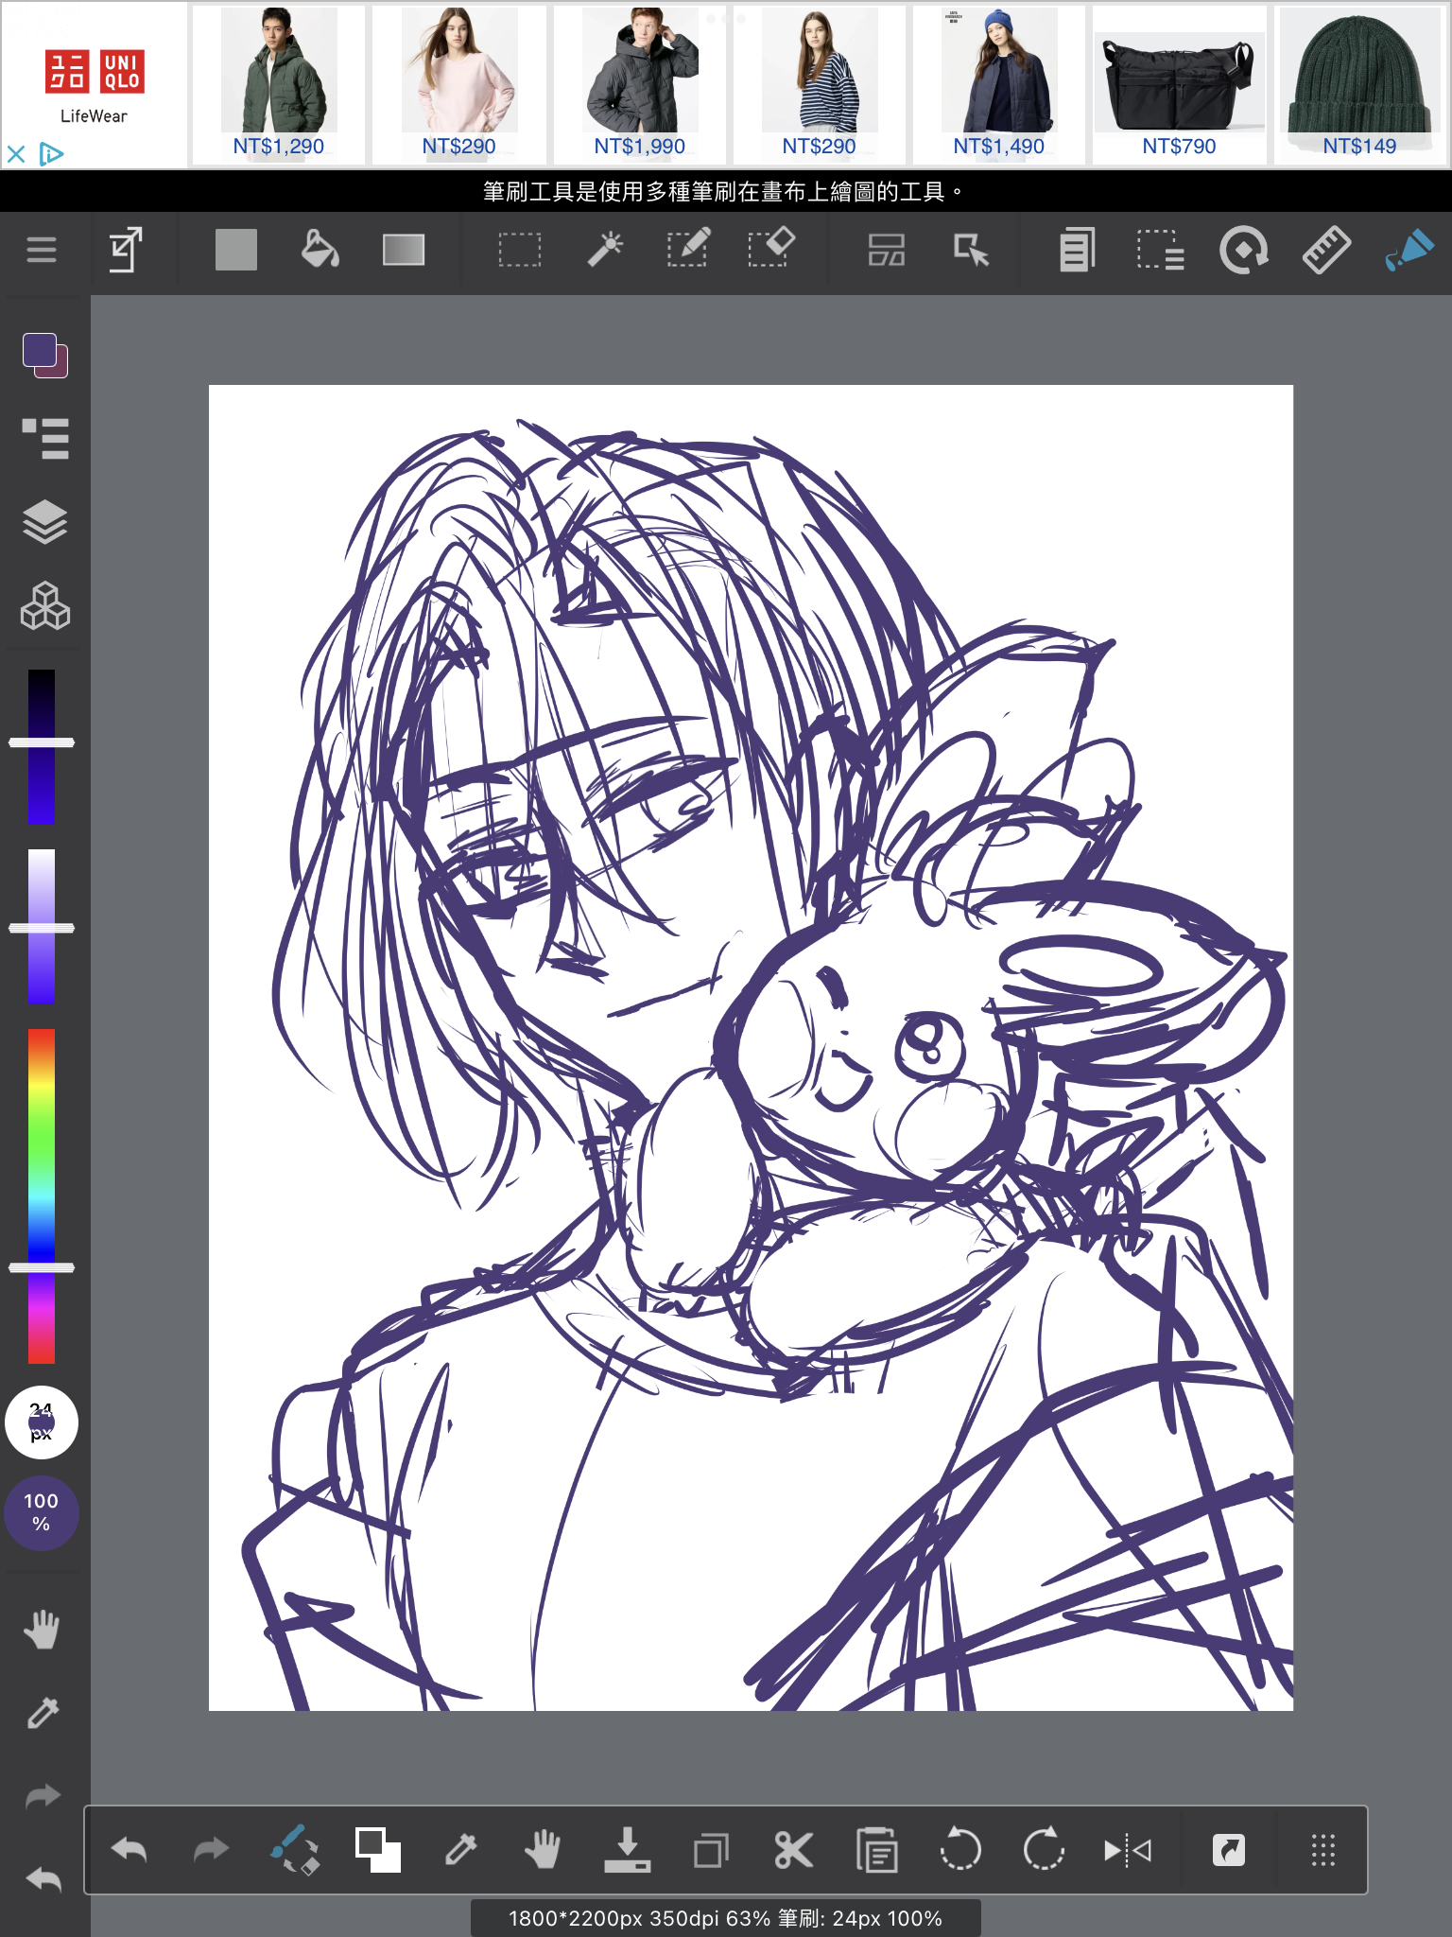This screenshot has height=1937, width=1452.
Task: Open the Layers panel
Action: pos(44,521)
